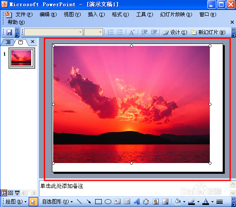Click the sunset picture on slide
Image resolution: width=236 pixels, height=207 pixels.
[x=131, y=105]
